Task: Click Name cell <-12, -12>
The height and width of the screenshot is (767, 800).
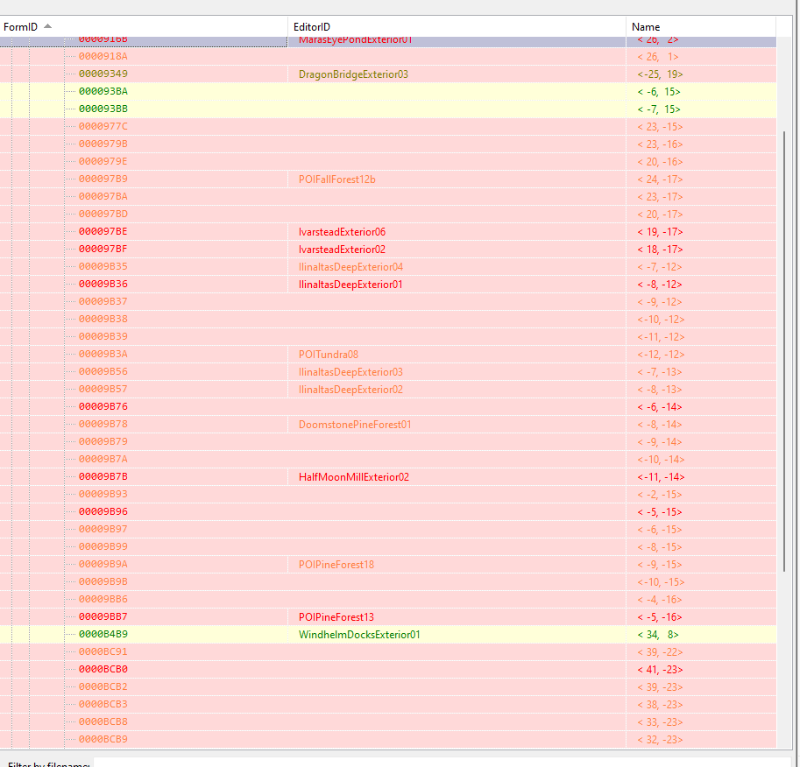Action: click(661, 355)
